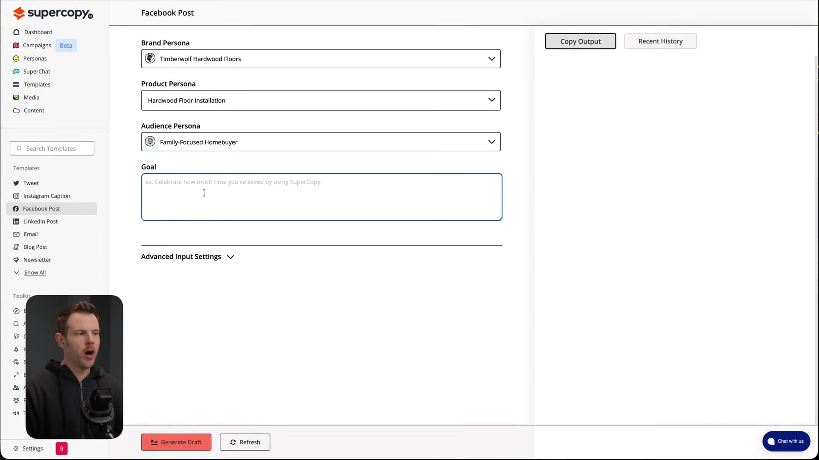Click the red notification badge 9
This screenshot has height=460, width=819.
tap(61, 448)
